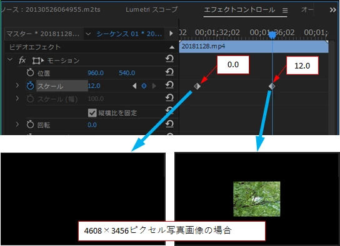Select the first スケール keyframe diamond

[197, 86]
